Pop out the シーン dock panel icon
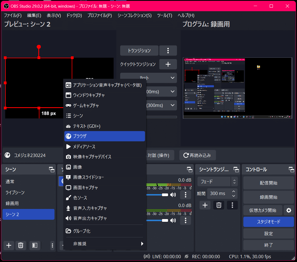The width and height of the screenshot is (297, 262). (51, 170)
